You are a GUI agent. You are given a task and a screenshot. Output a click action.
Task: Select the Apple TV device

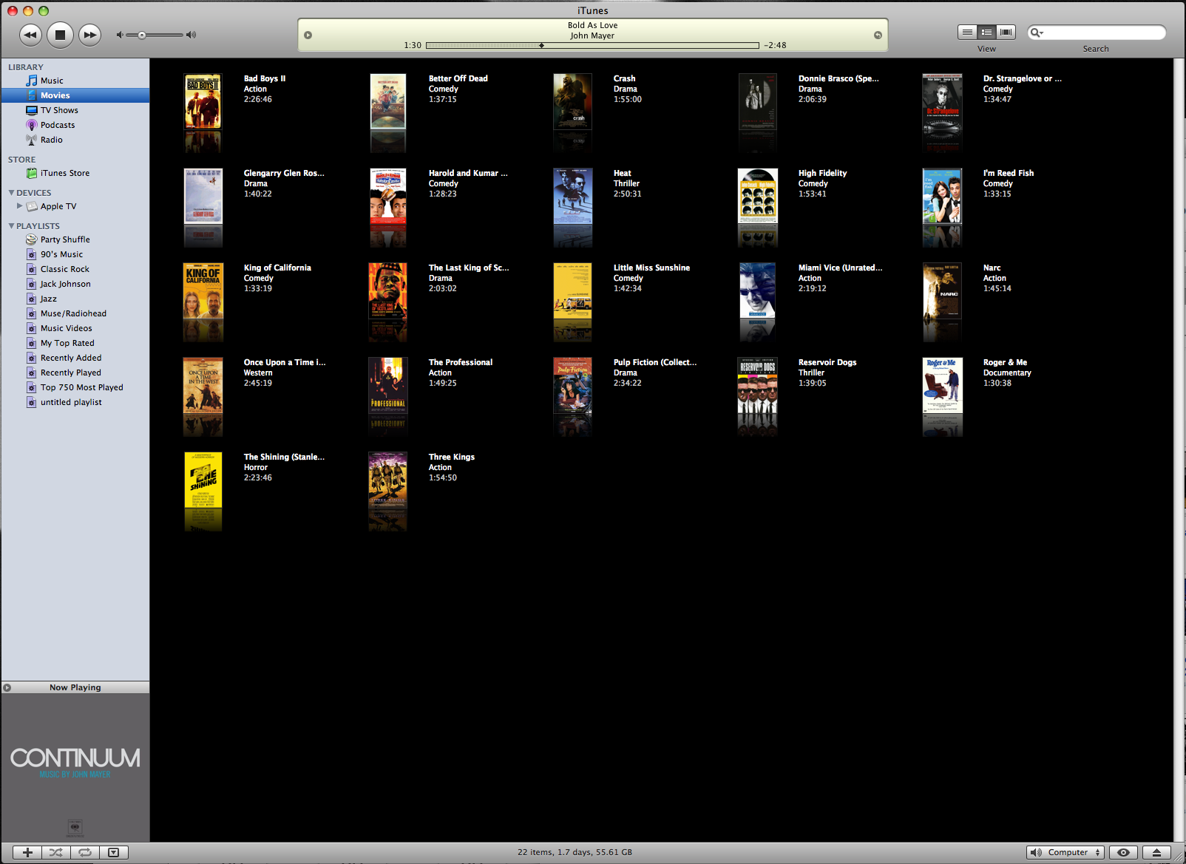tap(58, 206)
